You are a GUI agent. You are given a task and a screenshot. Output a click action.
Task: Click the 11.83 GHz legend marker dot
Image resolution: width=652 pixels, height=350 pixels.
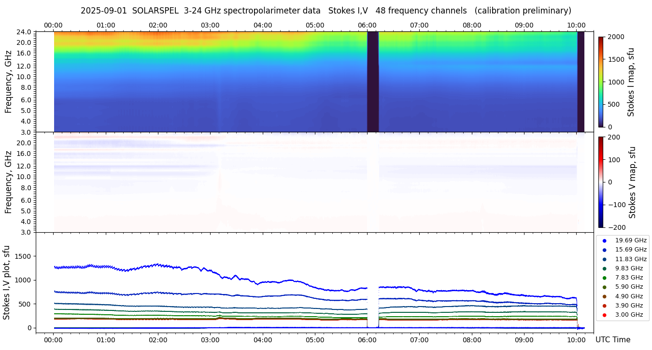click(x=604, y=259)
